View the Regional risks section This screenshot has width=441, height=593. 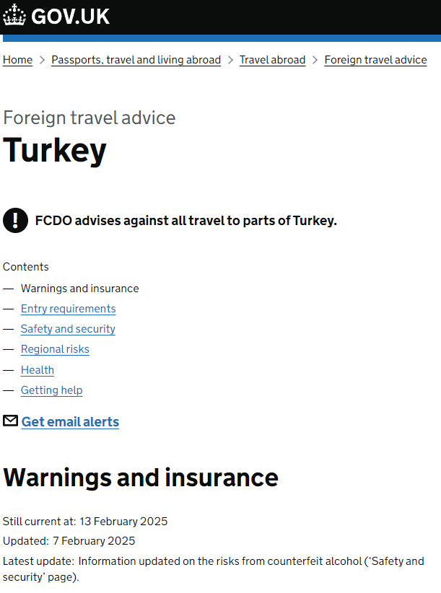point(55,349)
